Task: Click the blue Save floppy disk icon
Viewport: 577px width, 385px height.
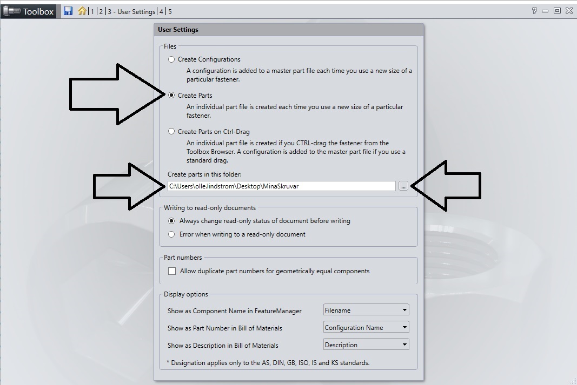Action: point(68,11)
